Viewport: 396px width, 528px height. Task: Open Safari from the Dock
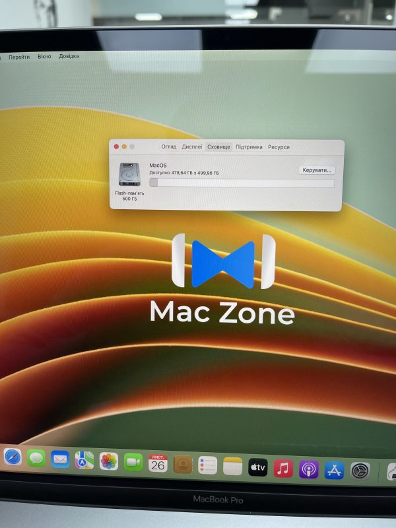pos(13,457)
